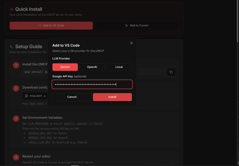Click the code brackets icon on VS Code button
This screenshot has width=239, height=166.
(40, 25)
